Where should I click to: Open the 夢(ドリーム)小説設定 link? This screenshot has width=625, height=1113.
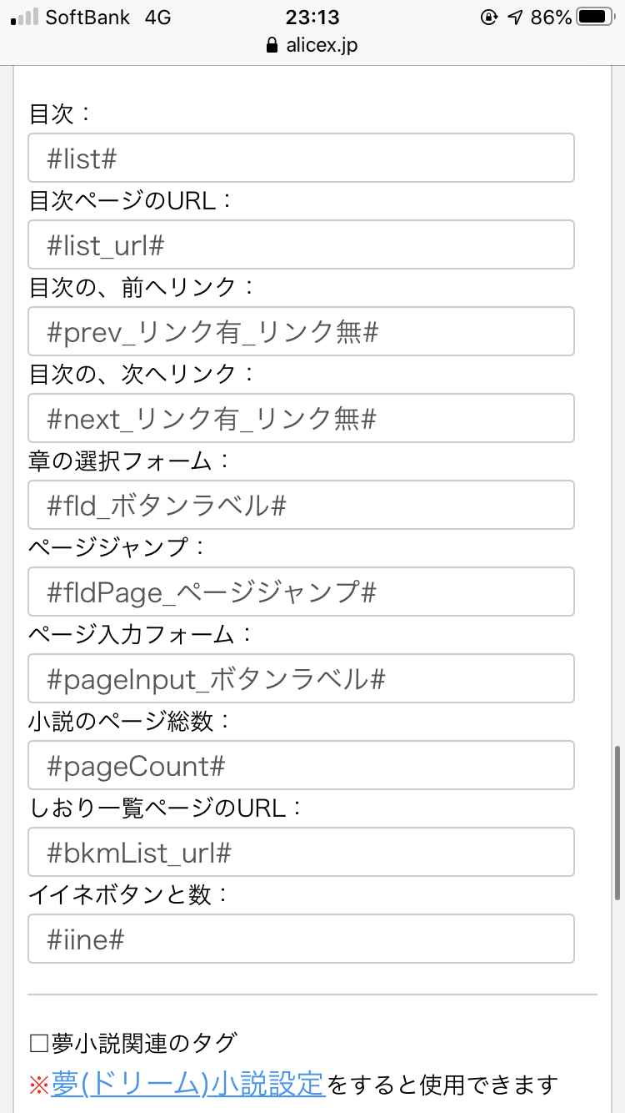(187, 1084)
